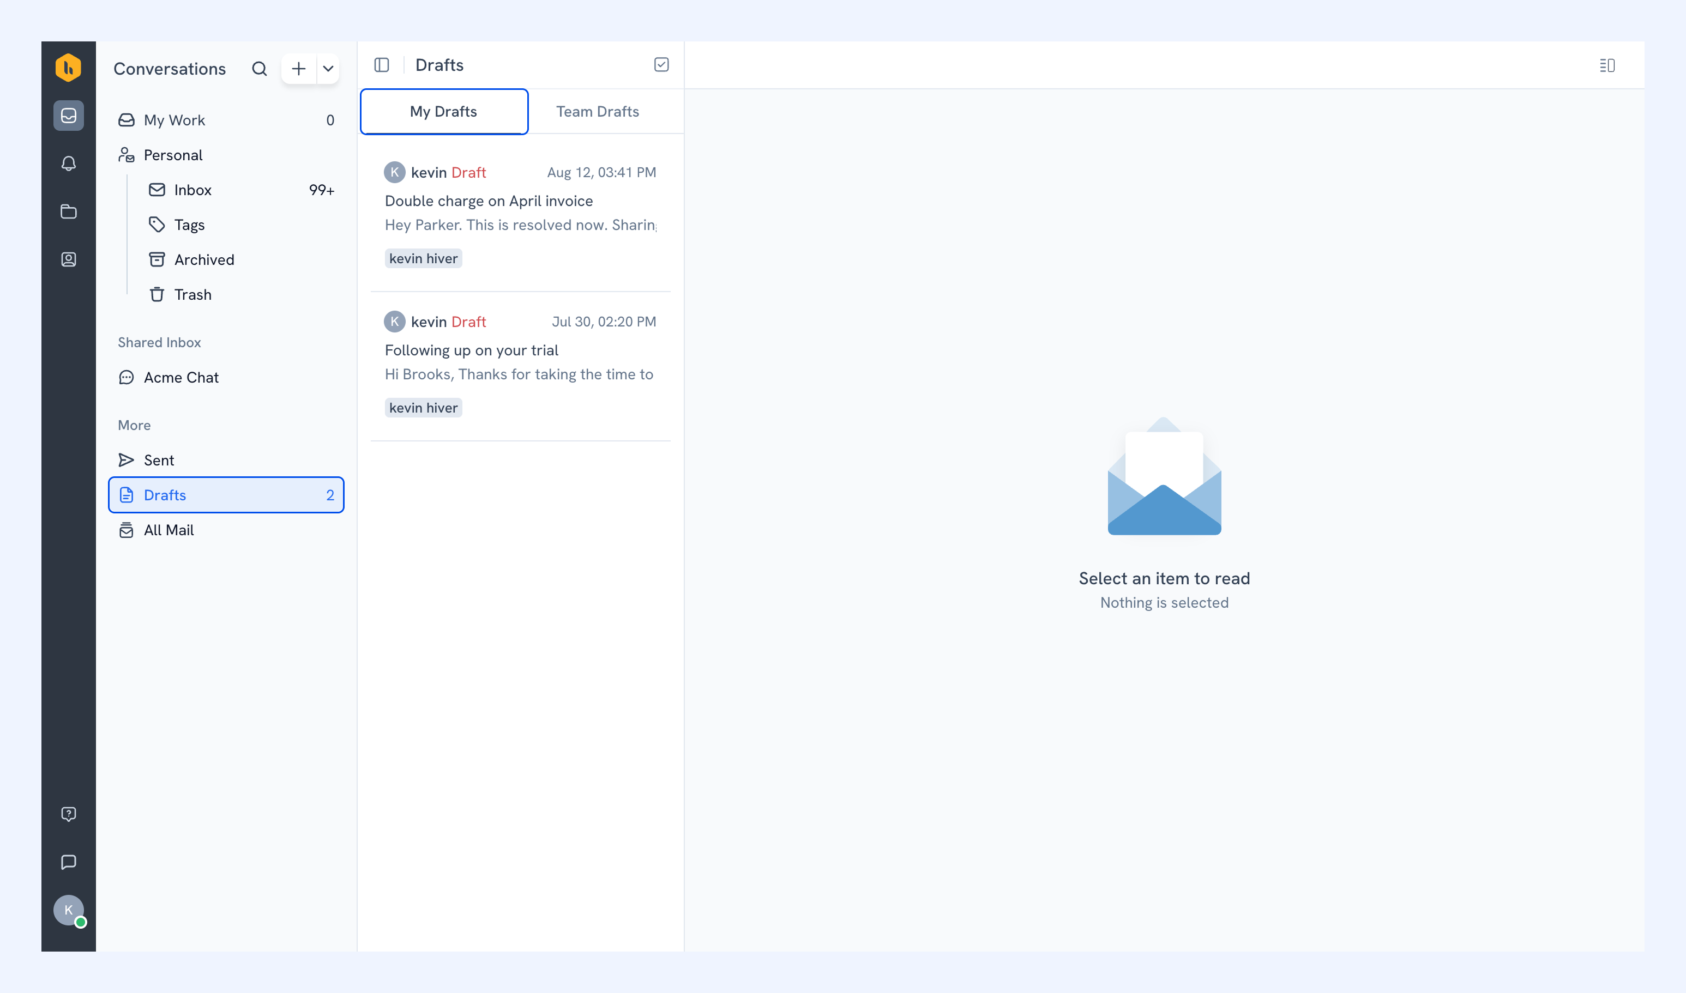Open the help question-mark icon
1686x993 pixels.
68,814
